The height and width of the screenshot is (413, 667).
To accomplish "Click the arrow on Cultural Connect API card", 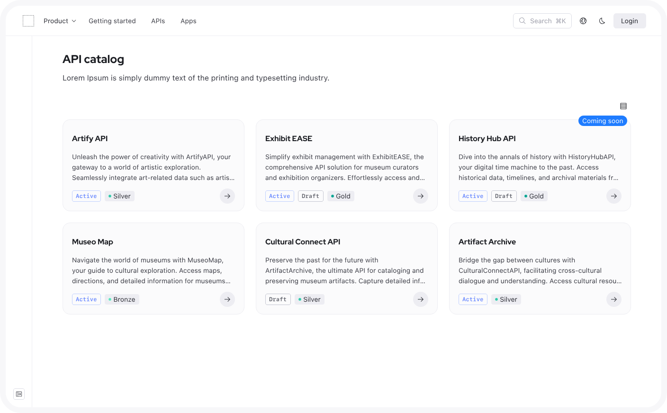I will [x=421, y=299].
